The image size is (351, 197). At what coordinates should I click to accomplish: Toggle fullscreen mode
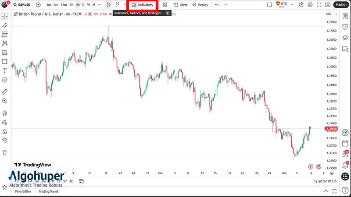[319, 5]
